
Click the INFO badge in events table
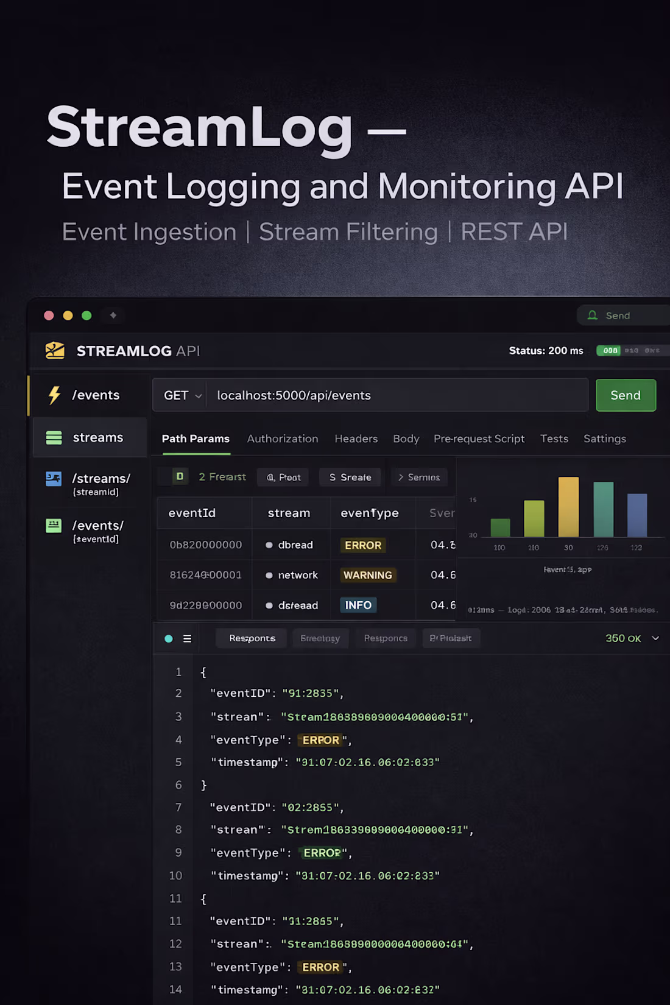pos(358,605)
